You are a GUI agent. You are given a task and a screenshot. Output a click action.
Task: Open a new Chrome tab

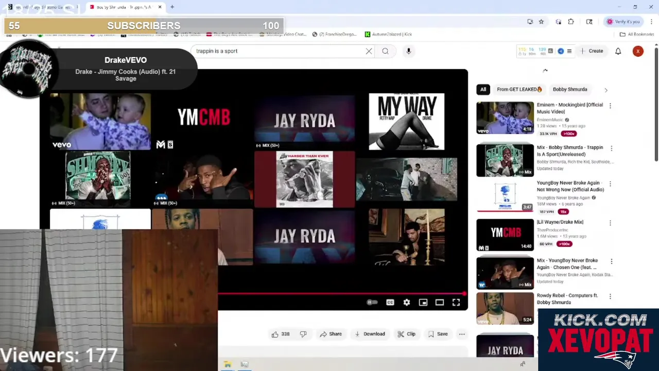[172, 7]
